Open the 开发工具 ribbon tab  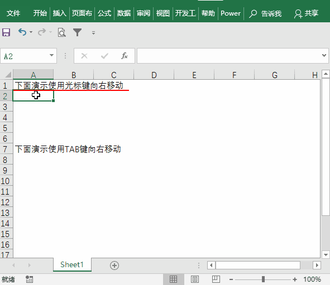click(x=185, y=13)
